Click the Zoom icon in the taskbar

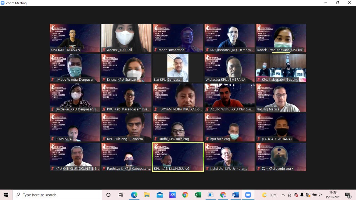pos(248,195)
